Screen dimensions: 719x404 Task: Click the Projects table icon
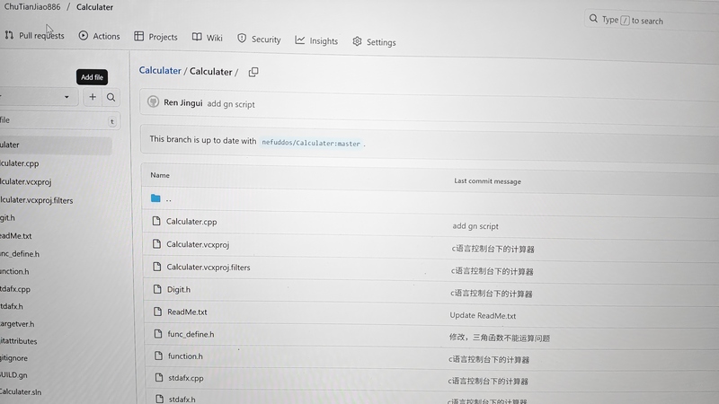[x=139, y=36]
